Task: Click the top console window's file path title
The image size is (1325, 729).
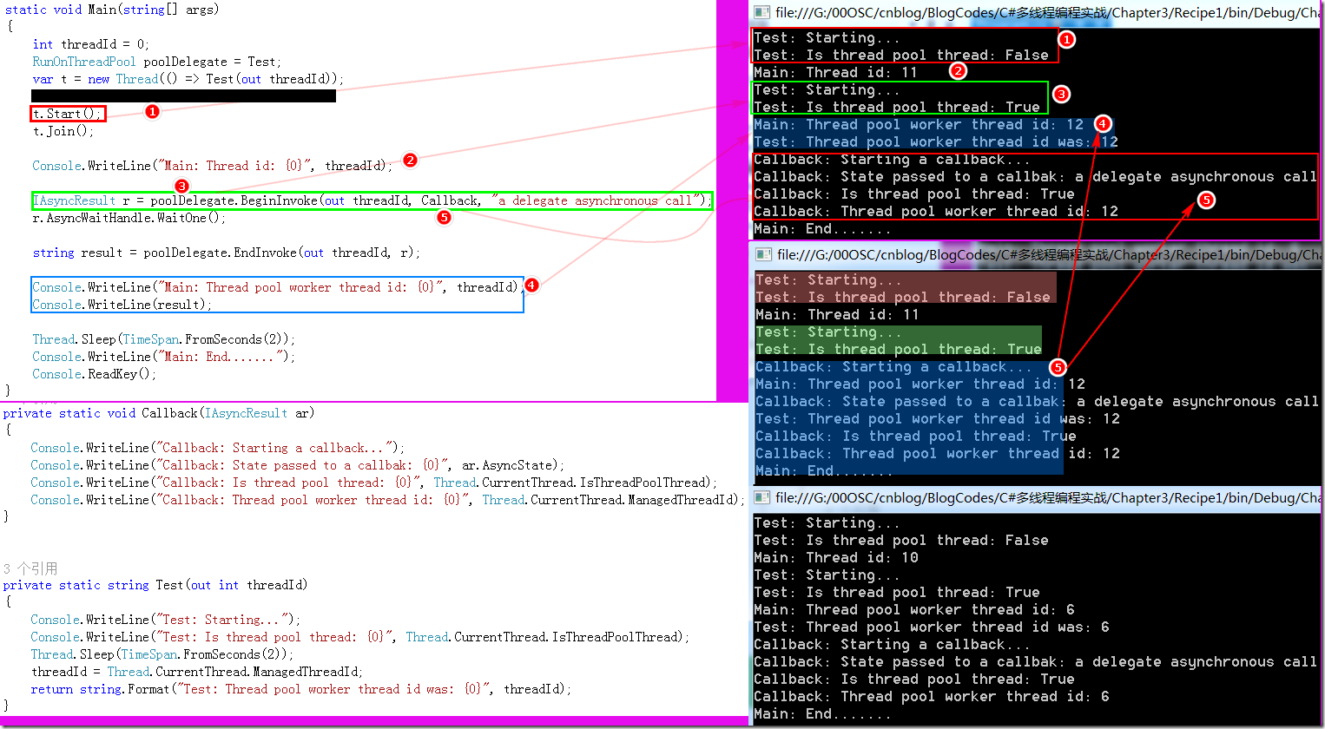Action: click(1048, 12)
